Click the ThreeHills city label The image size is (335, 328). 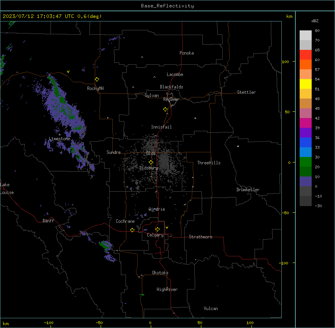coord(209,163)
